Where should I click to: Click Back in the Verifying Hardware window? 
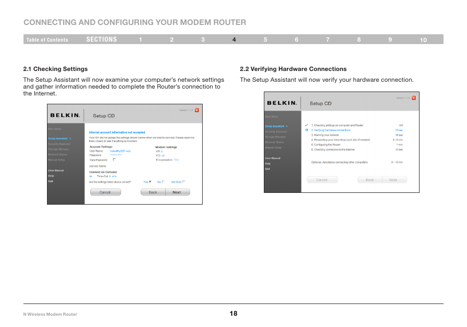pyautogui.click(x=370, y=180)
